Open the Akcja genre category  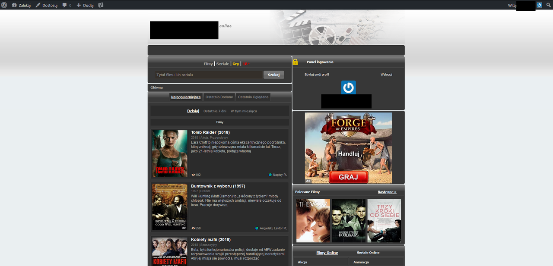[x=302, y=262]
